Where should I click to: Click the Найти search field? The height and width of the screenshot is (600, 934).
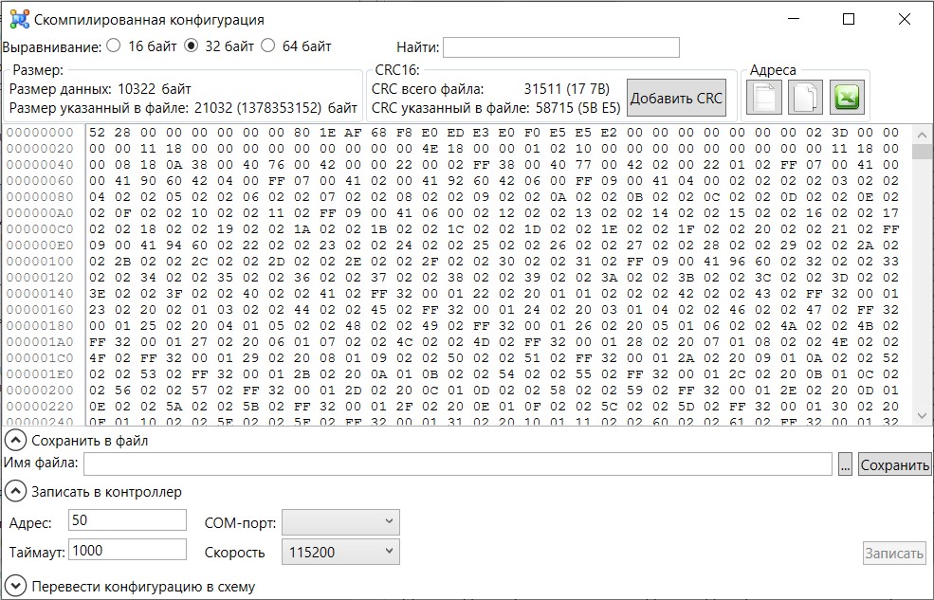point(560,47)
